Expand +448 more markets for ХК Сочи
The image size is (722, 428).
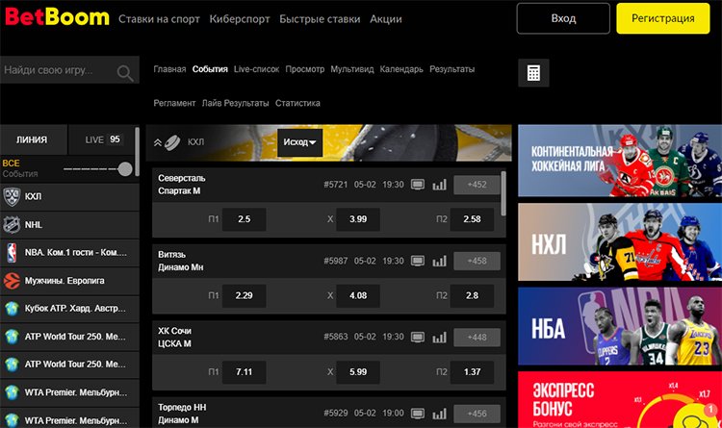pyautogui.click(x=477, y=338)
